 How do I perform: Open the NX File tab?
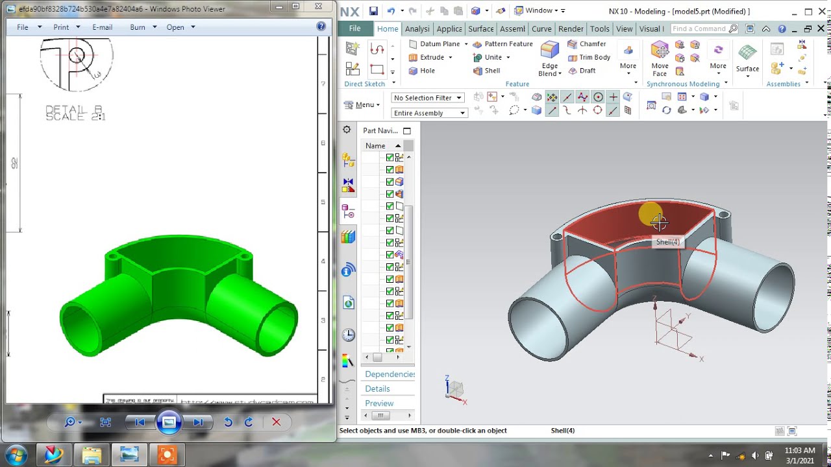(x=354, y=29)
